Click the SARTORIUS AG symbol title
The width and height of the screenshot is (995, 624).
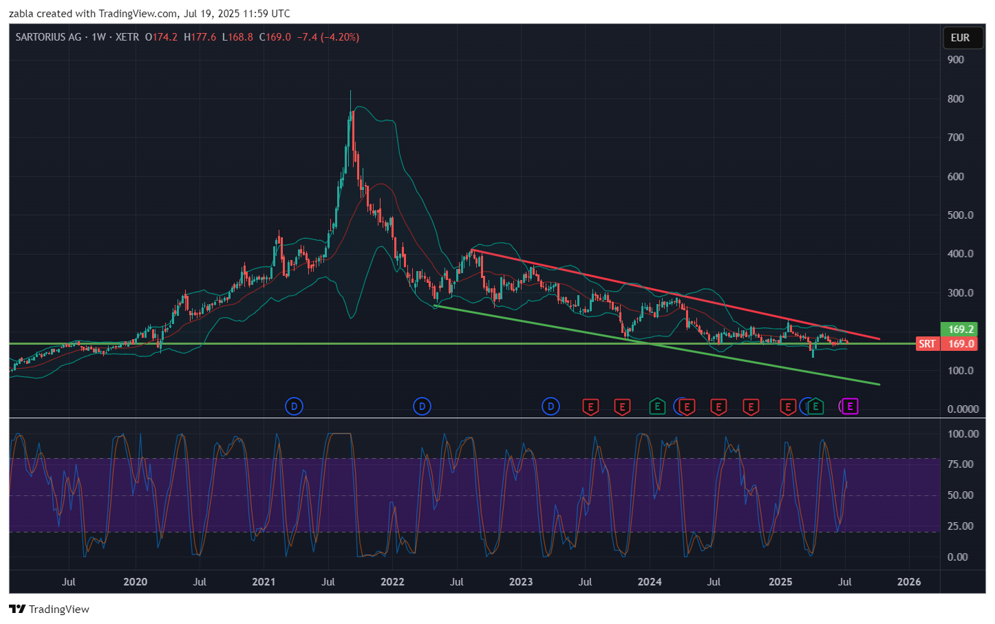48,37
